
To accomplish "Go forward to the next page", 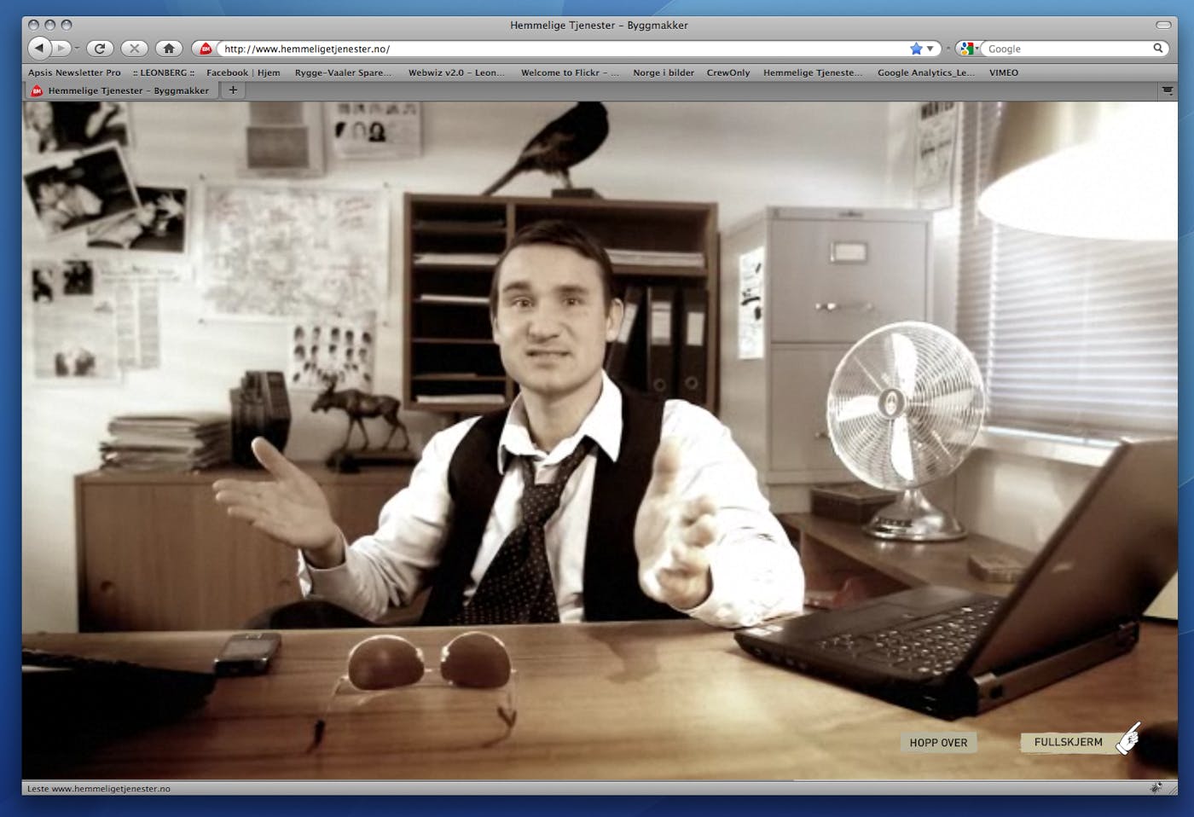I will [x=61, y=49].
